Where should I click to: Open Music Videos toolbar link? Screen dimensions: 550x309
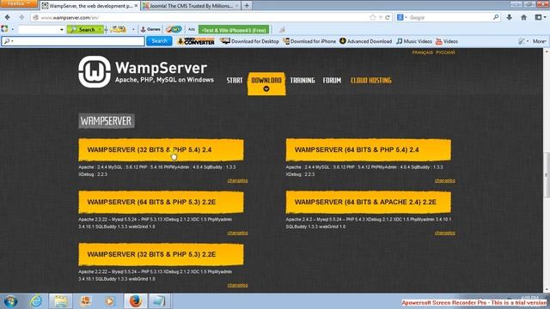(414, 41)
